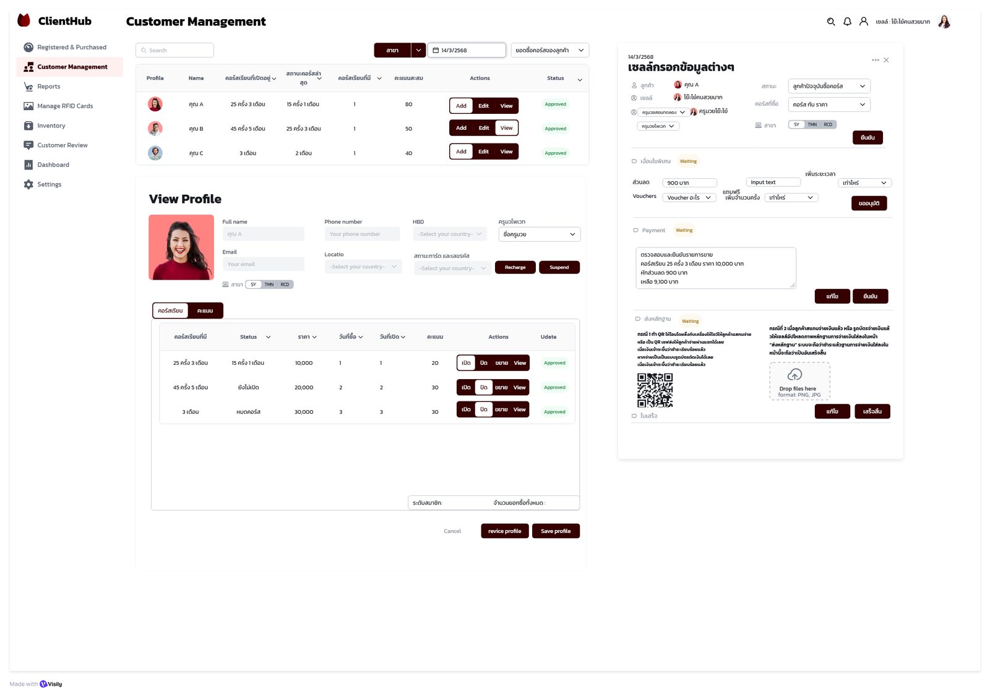Click the Customer Review chat icon

[x=28, y=145]
